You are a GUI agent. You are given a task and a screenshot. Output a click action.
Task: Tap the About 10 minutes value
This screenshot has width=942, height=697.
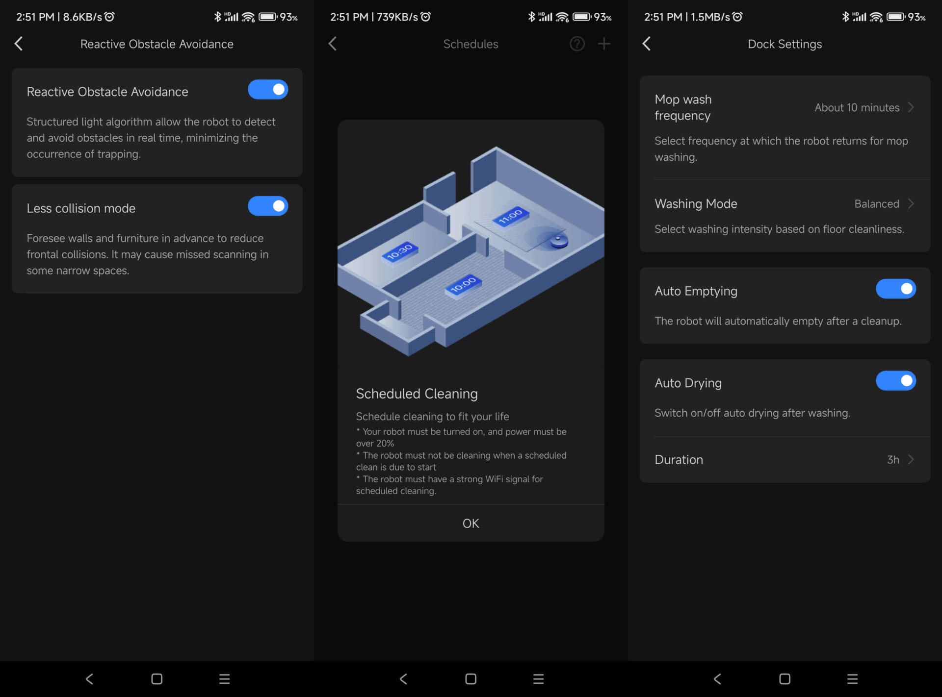click(857, 107)
